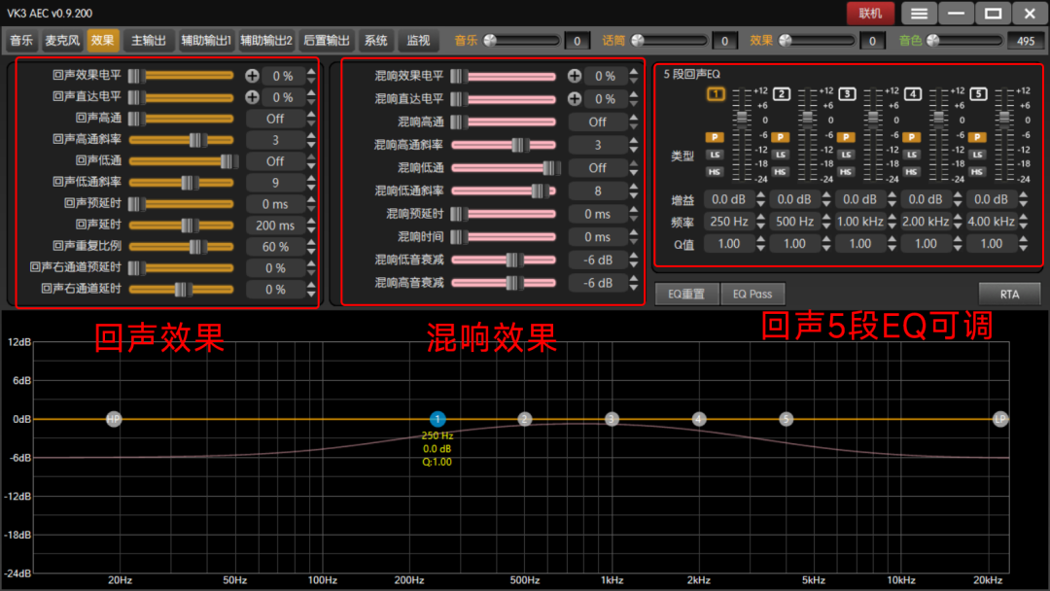Select EQ band 1 number button
Screen dimensions: 1050x591
[716, 93]
